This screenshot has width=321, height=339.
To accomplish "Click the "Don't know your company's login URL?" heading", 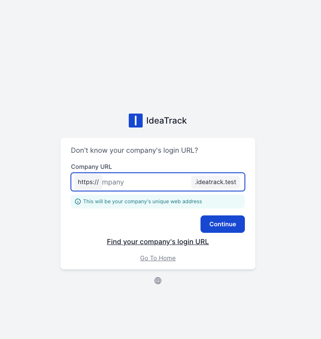I will point(134,151).
